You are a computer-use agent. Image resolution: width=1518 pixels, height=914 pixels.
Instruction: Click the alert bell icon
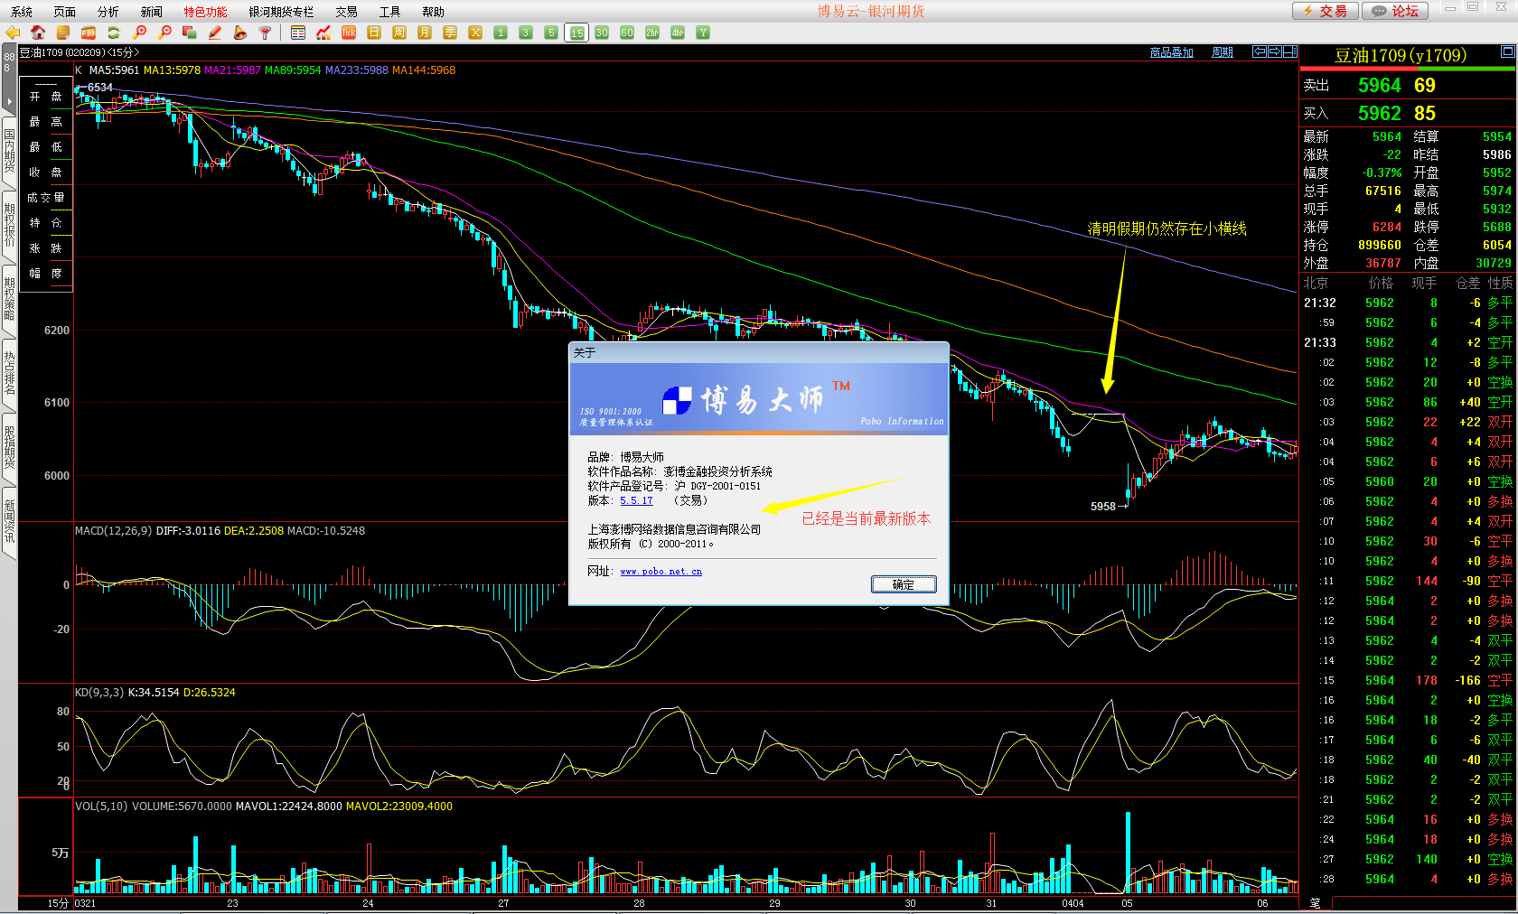(x=240, y=33)
